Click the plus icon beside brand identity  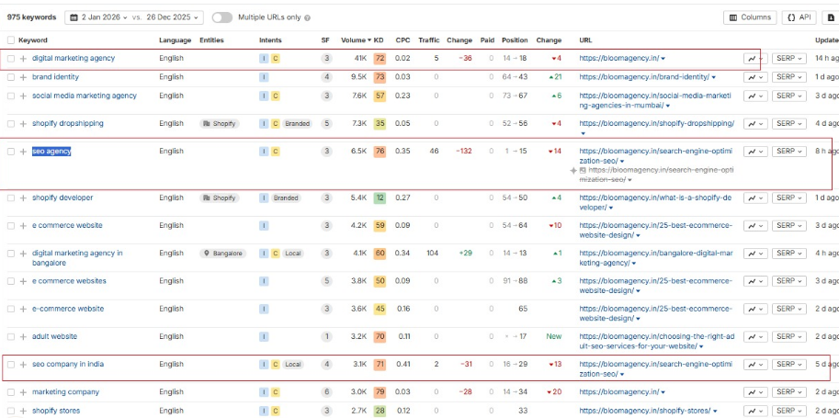(23, 77)
